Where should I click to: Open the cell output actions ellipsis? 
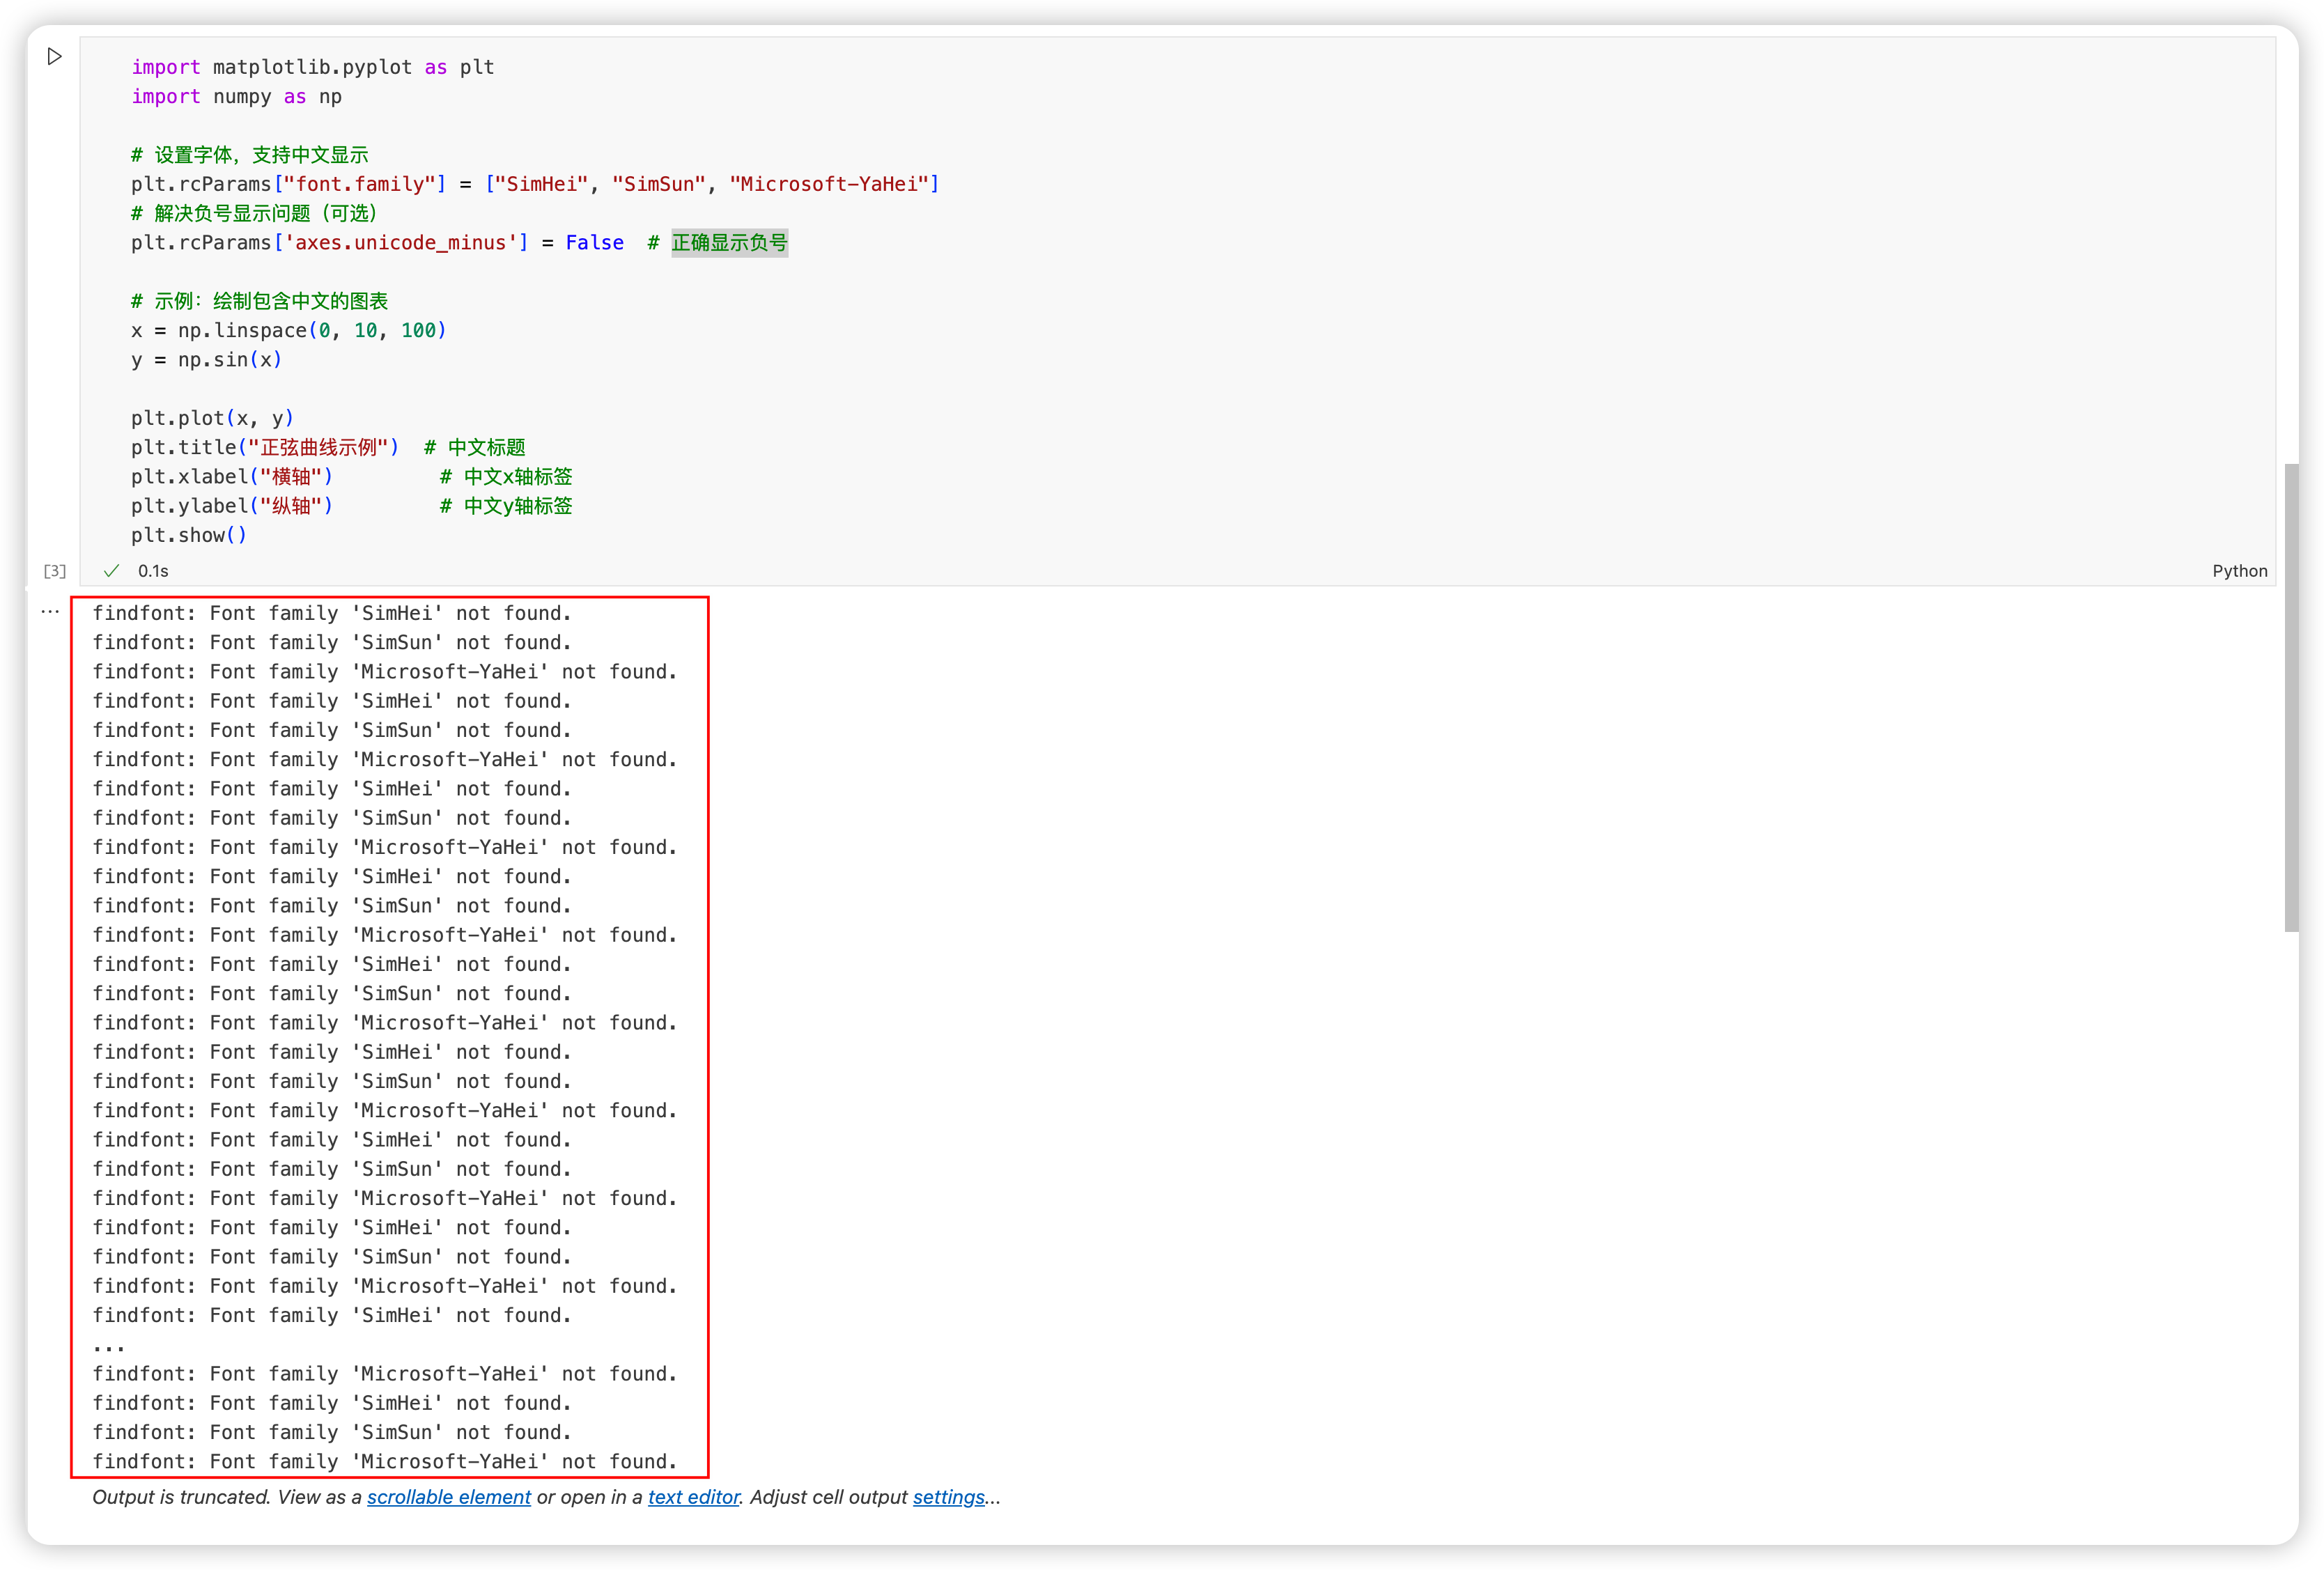click(50, 611)
